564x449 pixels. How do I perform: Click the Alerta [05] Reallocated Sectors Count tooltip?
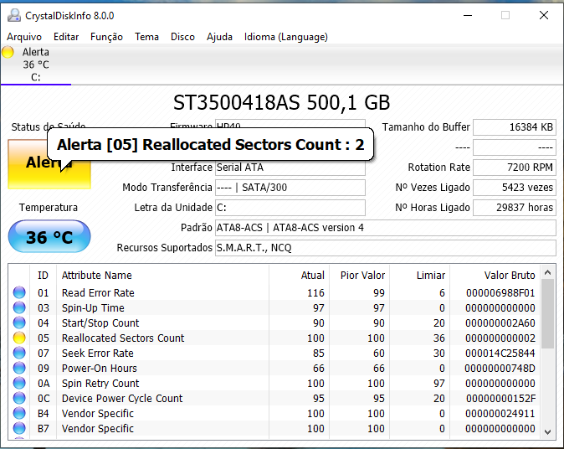[210, 144]
